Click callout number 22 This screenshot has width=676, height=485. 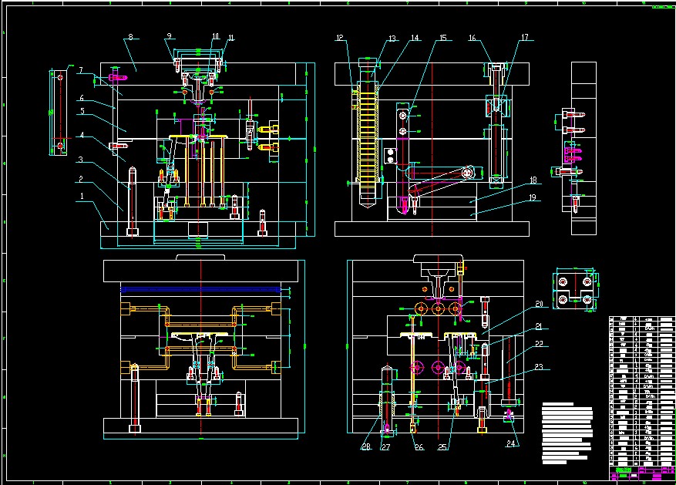[539, 344]
